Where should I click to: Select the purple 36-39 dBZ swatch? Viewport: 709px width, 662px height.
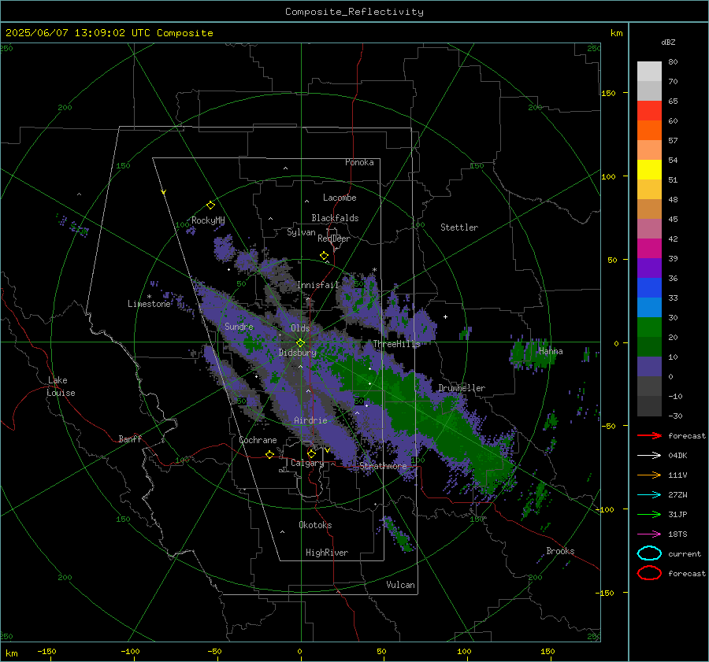(x=649, y=268)
